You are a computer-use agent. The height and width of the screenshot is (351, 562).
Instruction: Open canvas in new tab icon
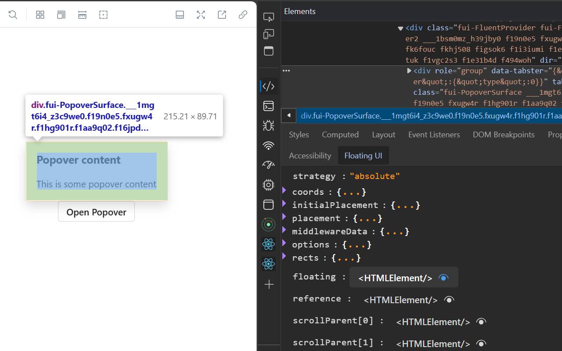[222, 15]
